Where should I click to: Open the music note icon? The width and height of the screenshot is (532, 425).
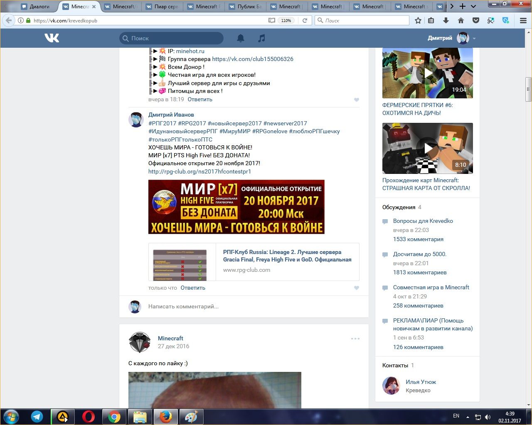pos(261,38)
